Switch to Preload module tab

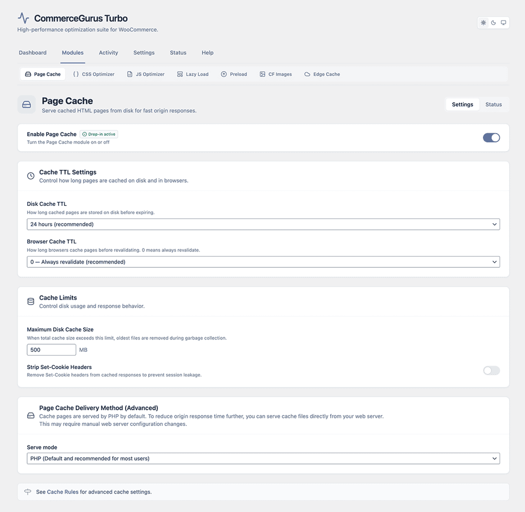[x=234, y=74]
